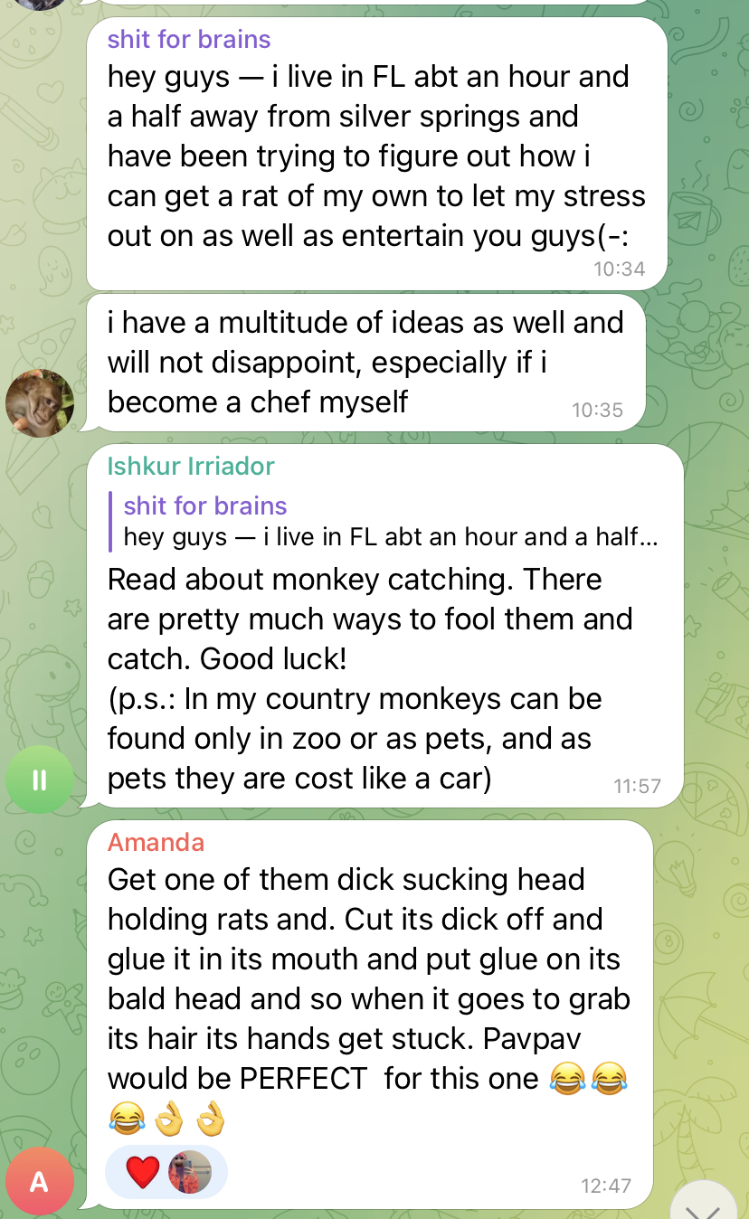Select the "multitude of ideas" message bubble
The image size is (749, 1219).
pos(365,363)
